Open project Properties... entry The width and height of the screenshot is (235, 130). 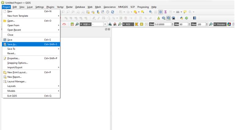pyautogui.click(x=31, y=58)
